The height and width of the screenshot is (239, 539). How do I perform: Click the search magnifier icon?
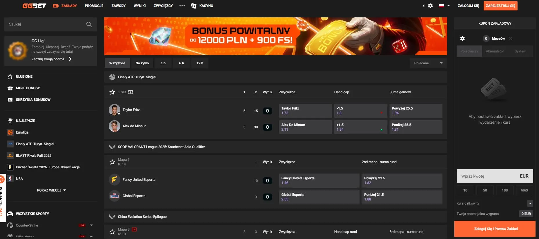[89, 24]
